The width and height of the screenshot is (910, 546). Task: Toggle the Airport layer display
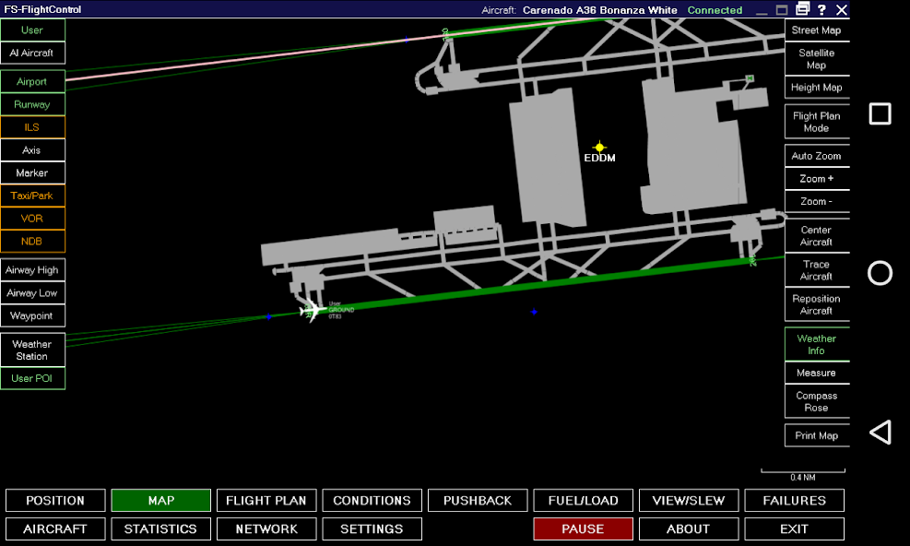pyautogui.click(x=32, y=81)
